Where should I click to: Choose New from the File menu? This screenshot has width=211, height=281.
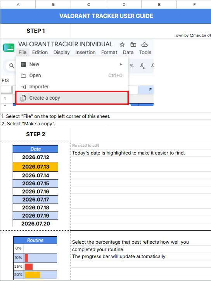click(x=72, y=64)
